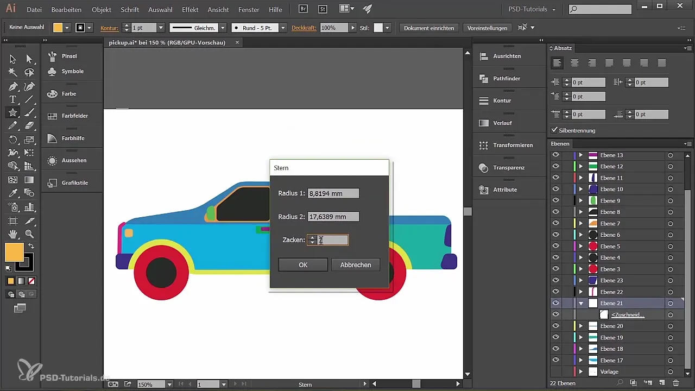
Task: Select the Type tool
Action: (x=13, y=99)
